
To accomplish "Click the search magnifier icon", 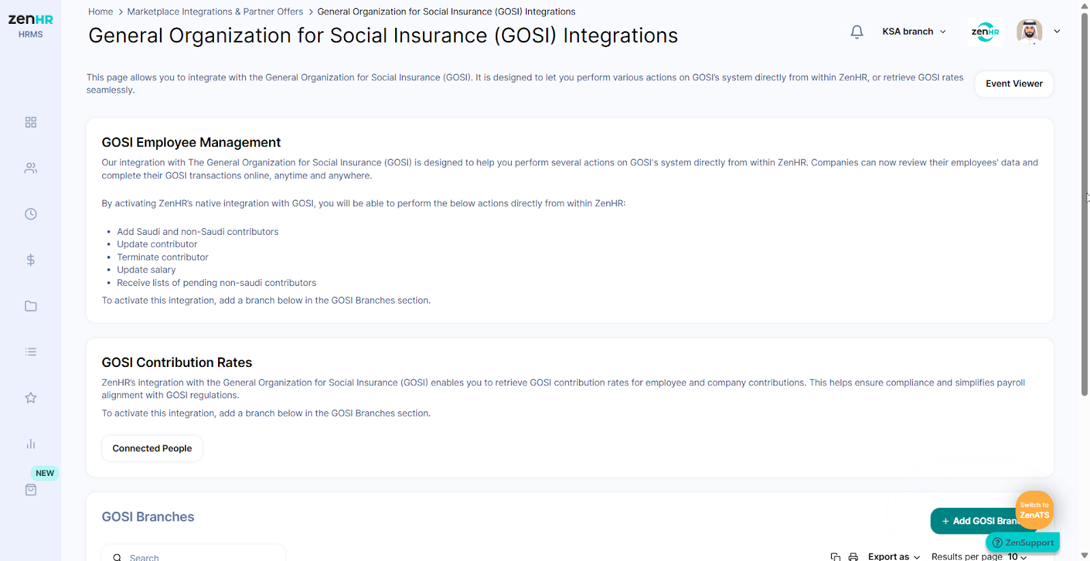I will click(117, 558).
